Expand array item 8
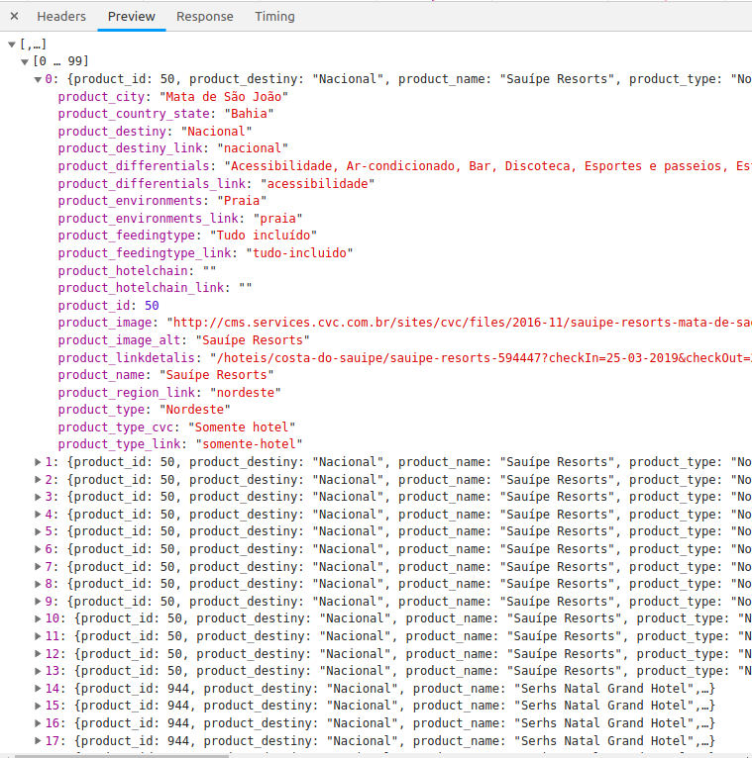752x758 pixels. pyautogui.click(x=38, y=584)
